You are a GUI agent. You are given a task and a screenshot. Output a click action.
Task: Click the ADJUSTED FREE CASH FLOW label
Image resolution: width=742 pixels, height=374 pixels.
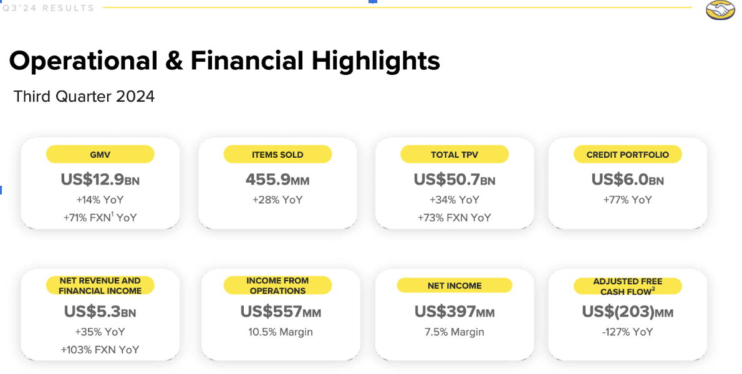pyautogui.click(x=627, y=287)
